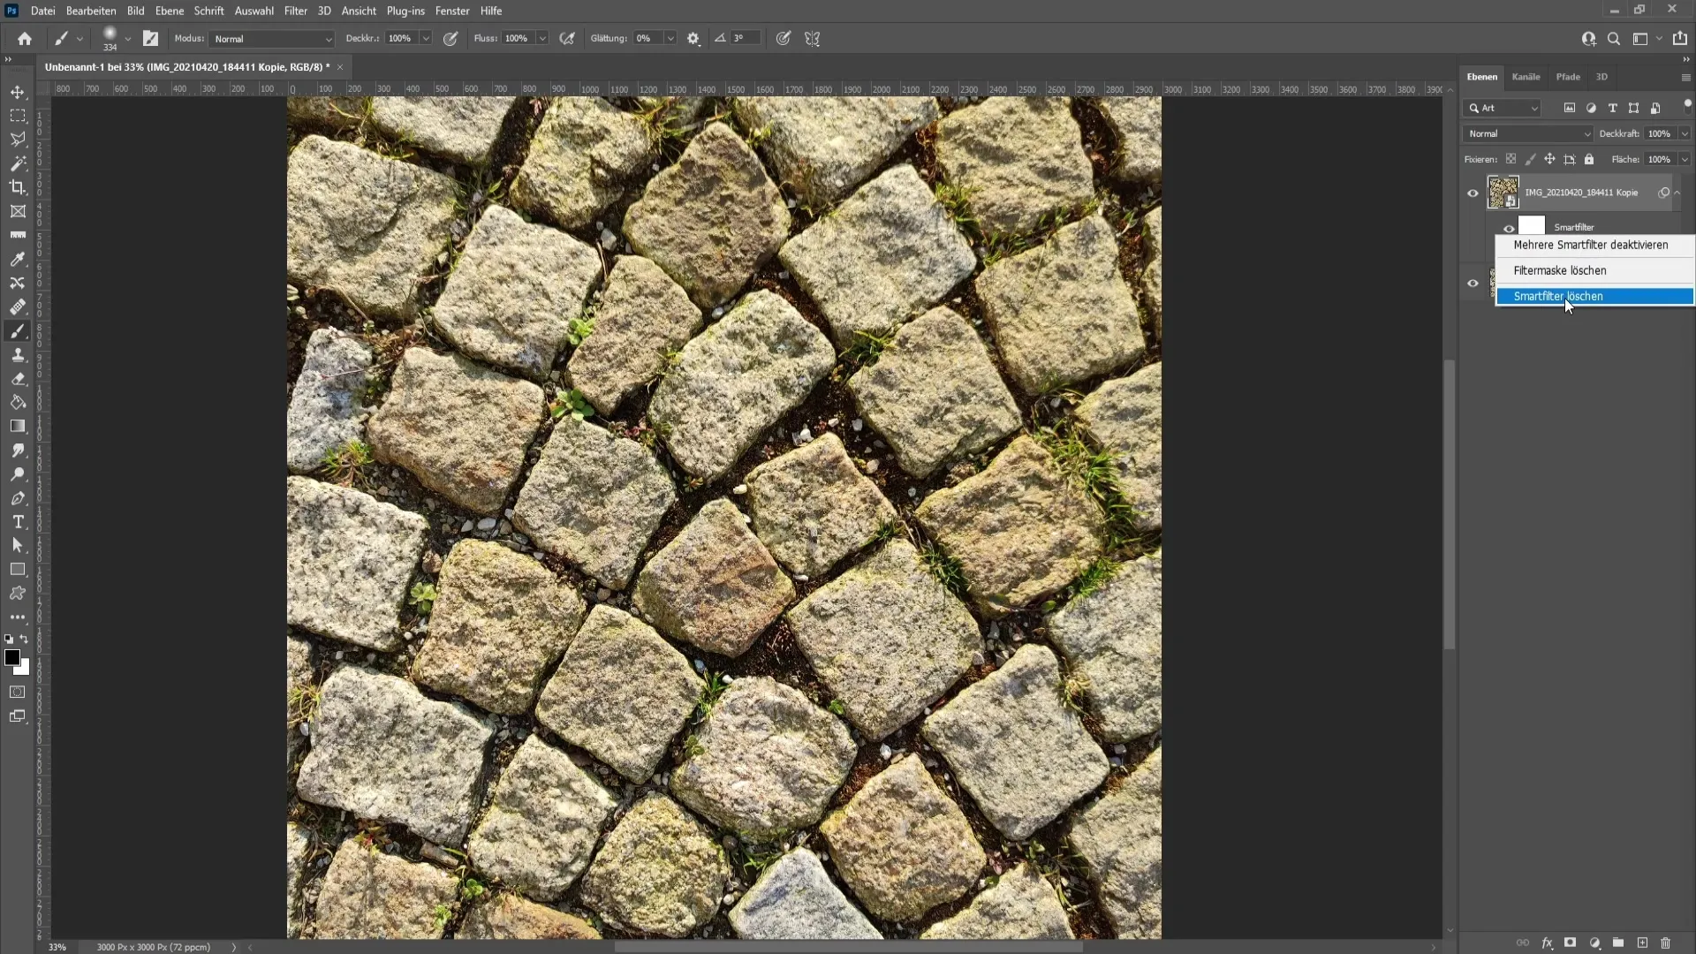Viewport: 1696px width, 954px height.
Task: Select the Move tool
Action: (16, 92)
